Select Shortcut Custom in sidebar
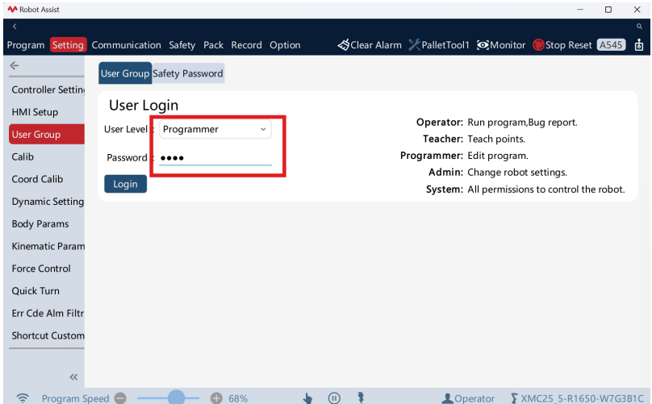The width and height of the screenshot is (652, 404). click(x=47, y=335)
